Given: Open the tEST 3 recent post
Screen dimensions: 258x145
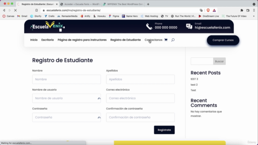Looking at the screenshot, I should tap(194, 79).
